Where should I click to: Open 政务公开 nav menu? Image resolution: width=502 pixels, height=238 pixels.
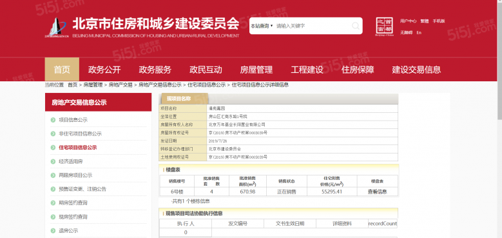click(104, 70)
